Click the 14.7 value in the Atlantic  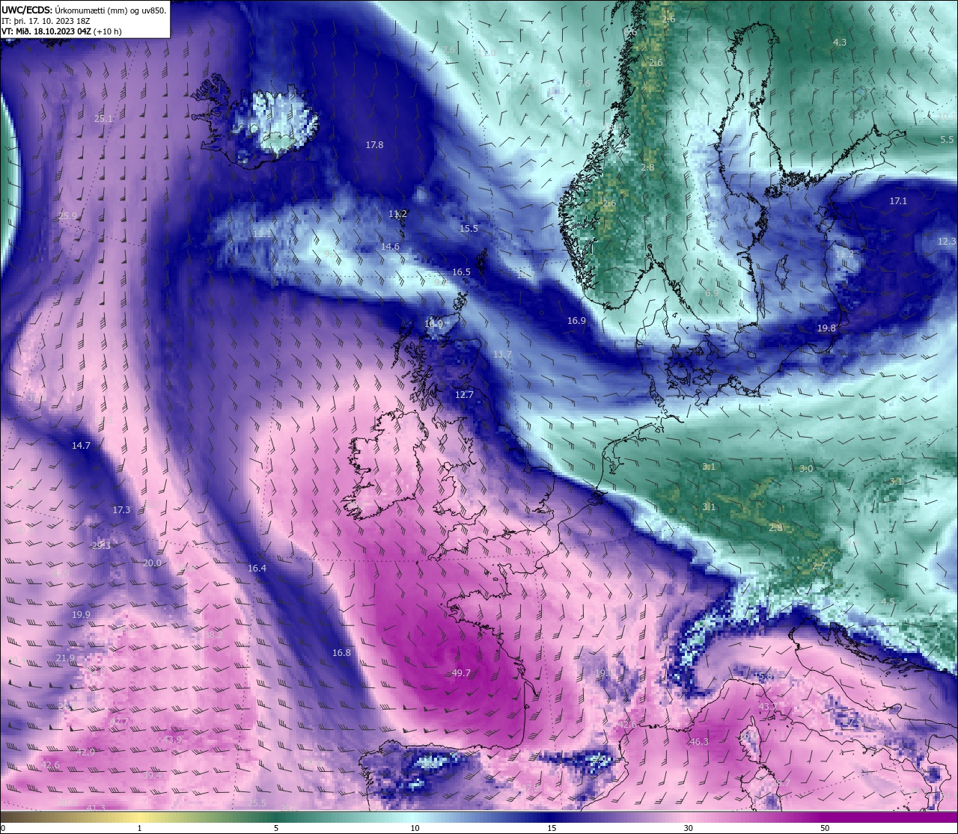[81, 446]
